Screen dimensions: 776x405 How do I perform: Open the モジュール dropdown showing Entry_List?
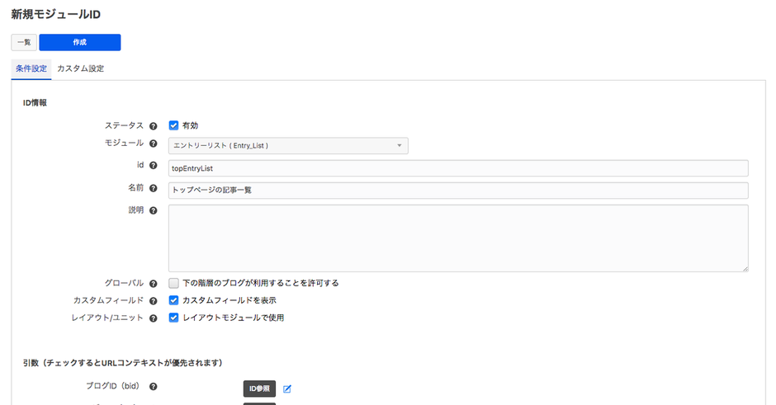pos(288,146)
